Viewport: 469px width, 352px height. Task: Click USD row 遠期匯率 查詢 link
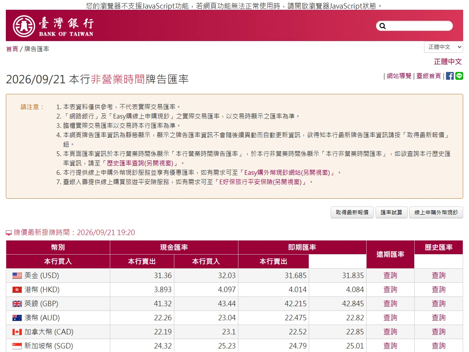coord(390,275)
